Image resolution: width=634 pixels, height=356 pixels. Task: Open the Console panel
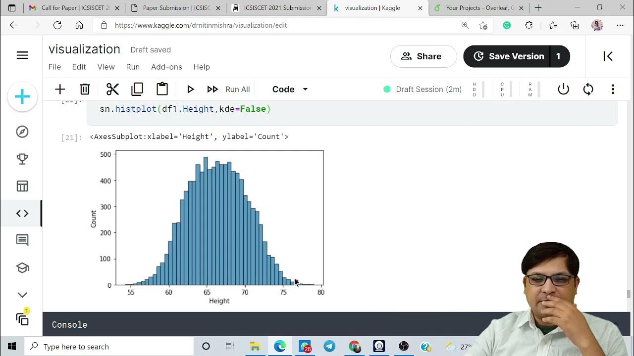tap(69, 325)
